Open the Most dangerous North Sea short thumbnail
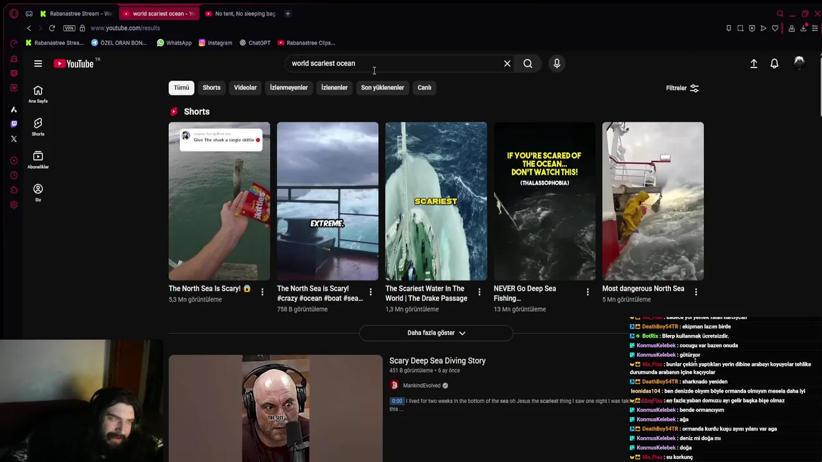 (653, 201)
